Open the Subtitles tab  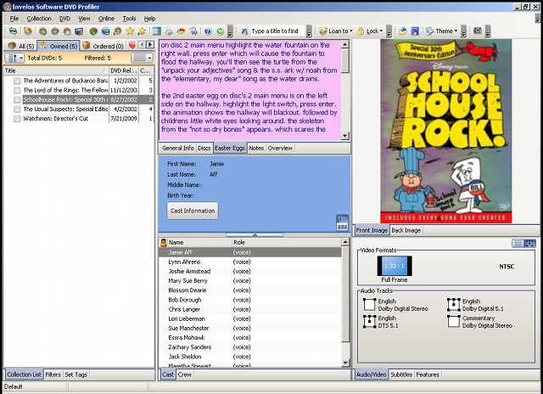[x=401, y=374]
